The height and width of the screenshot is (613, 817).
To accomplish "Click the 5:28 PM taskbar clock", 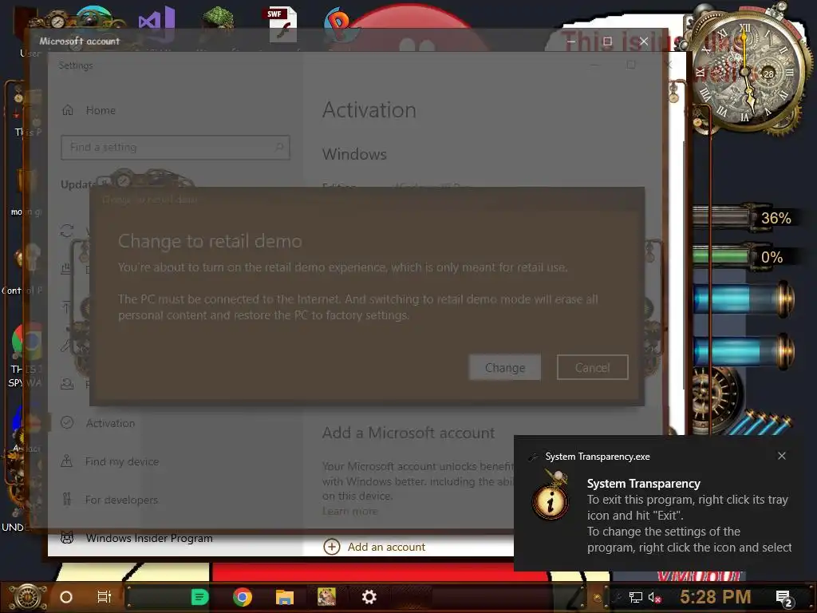I will 716,597.
